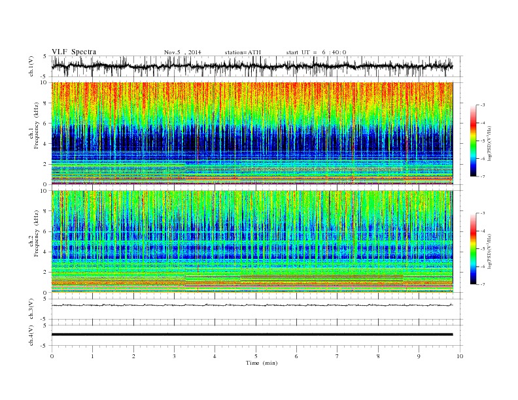Click the "6" tick on the time axis

pyautogui.click(x=296, y=356)
